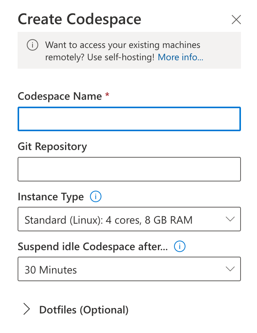This screenshot has height=333, width=257.
Task: Click the chevron on suspend timeout dropdown
Action: pyautogui.click(x=230, y=269)
